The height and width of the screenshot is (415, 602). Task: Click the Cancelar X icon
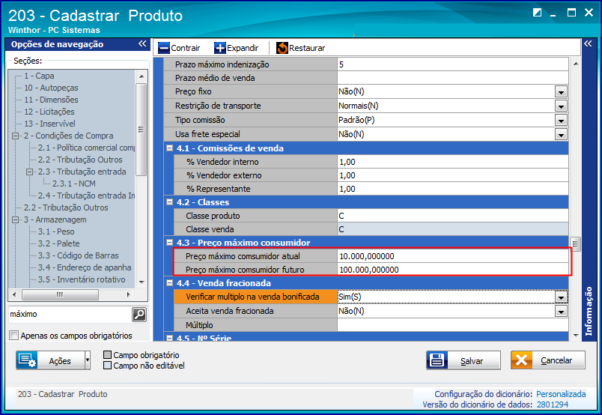coord(521,360)
